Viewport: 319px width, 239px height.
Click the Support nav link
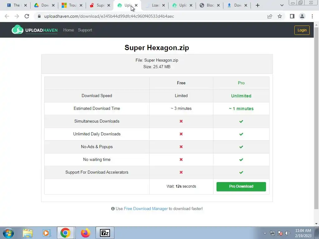pos(85,30)
